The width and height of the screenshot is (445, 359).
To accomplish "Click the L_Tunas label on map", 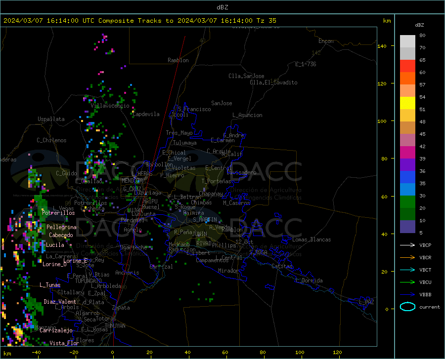I will (50, 285).
